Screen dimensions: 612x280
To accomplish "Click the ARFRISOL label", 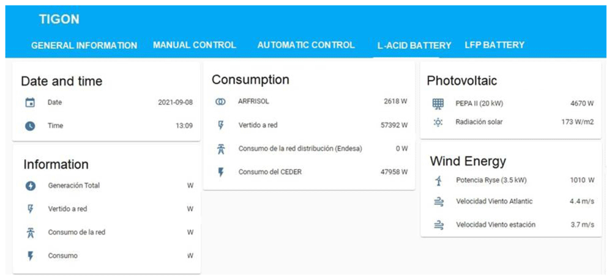I will click(x=254, y=101).
